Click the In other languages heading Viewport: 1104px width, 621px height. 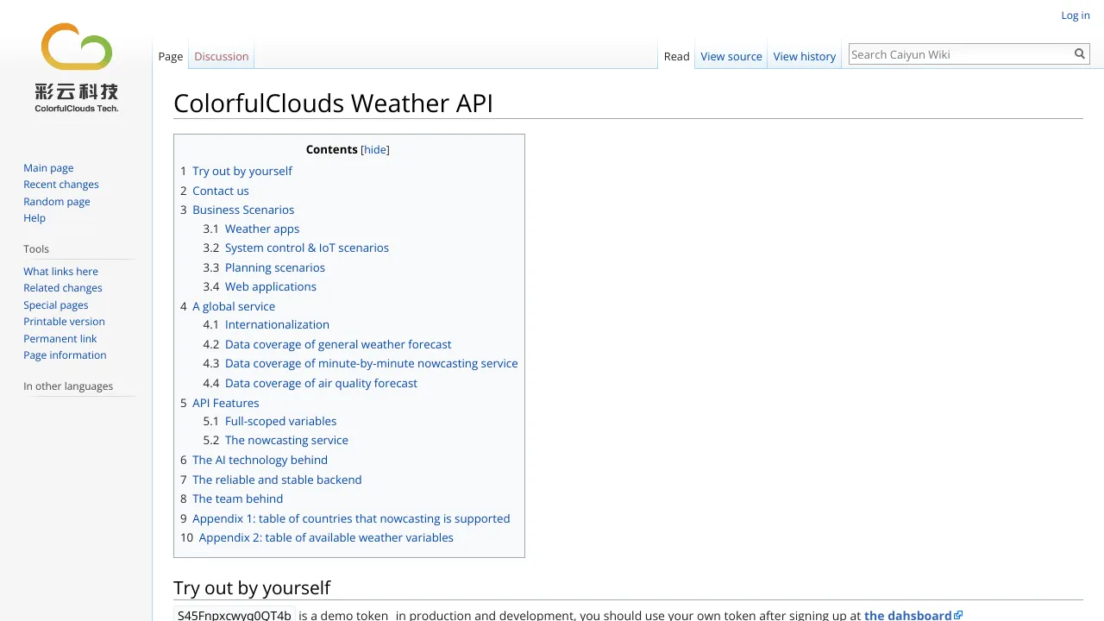pos(68,386)
